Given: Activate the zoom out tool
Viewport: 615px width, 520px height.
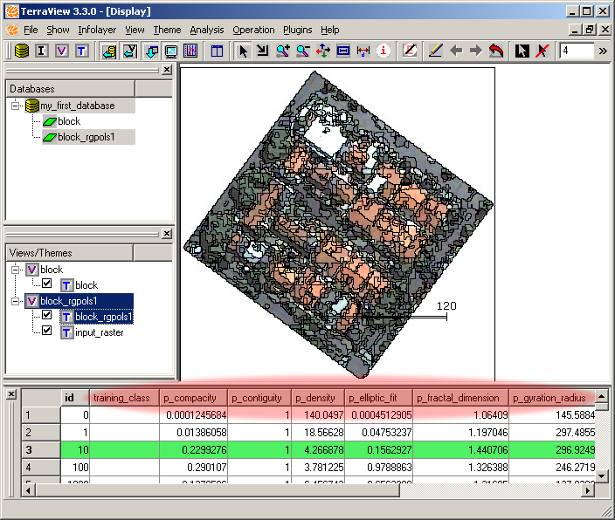Looking at the screenshot, I should 302,51.
